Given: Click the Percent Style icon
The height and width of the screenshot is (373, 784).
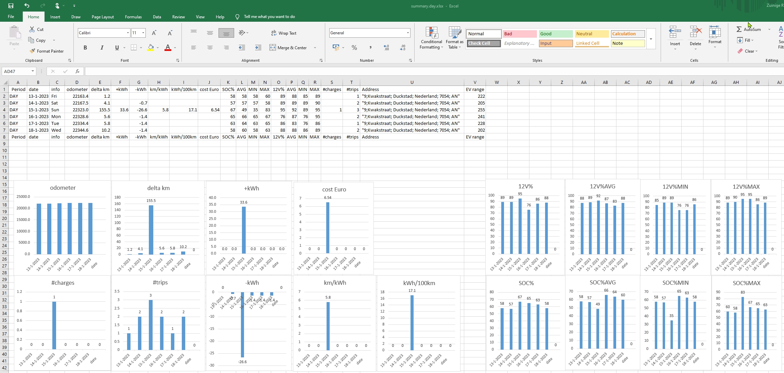Looking at the screenshot, I should coord(354,48).
